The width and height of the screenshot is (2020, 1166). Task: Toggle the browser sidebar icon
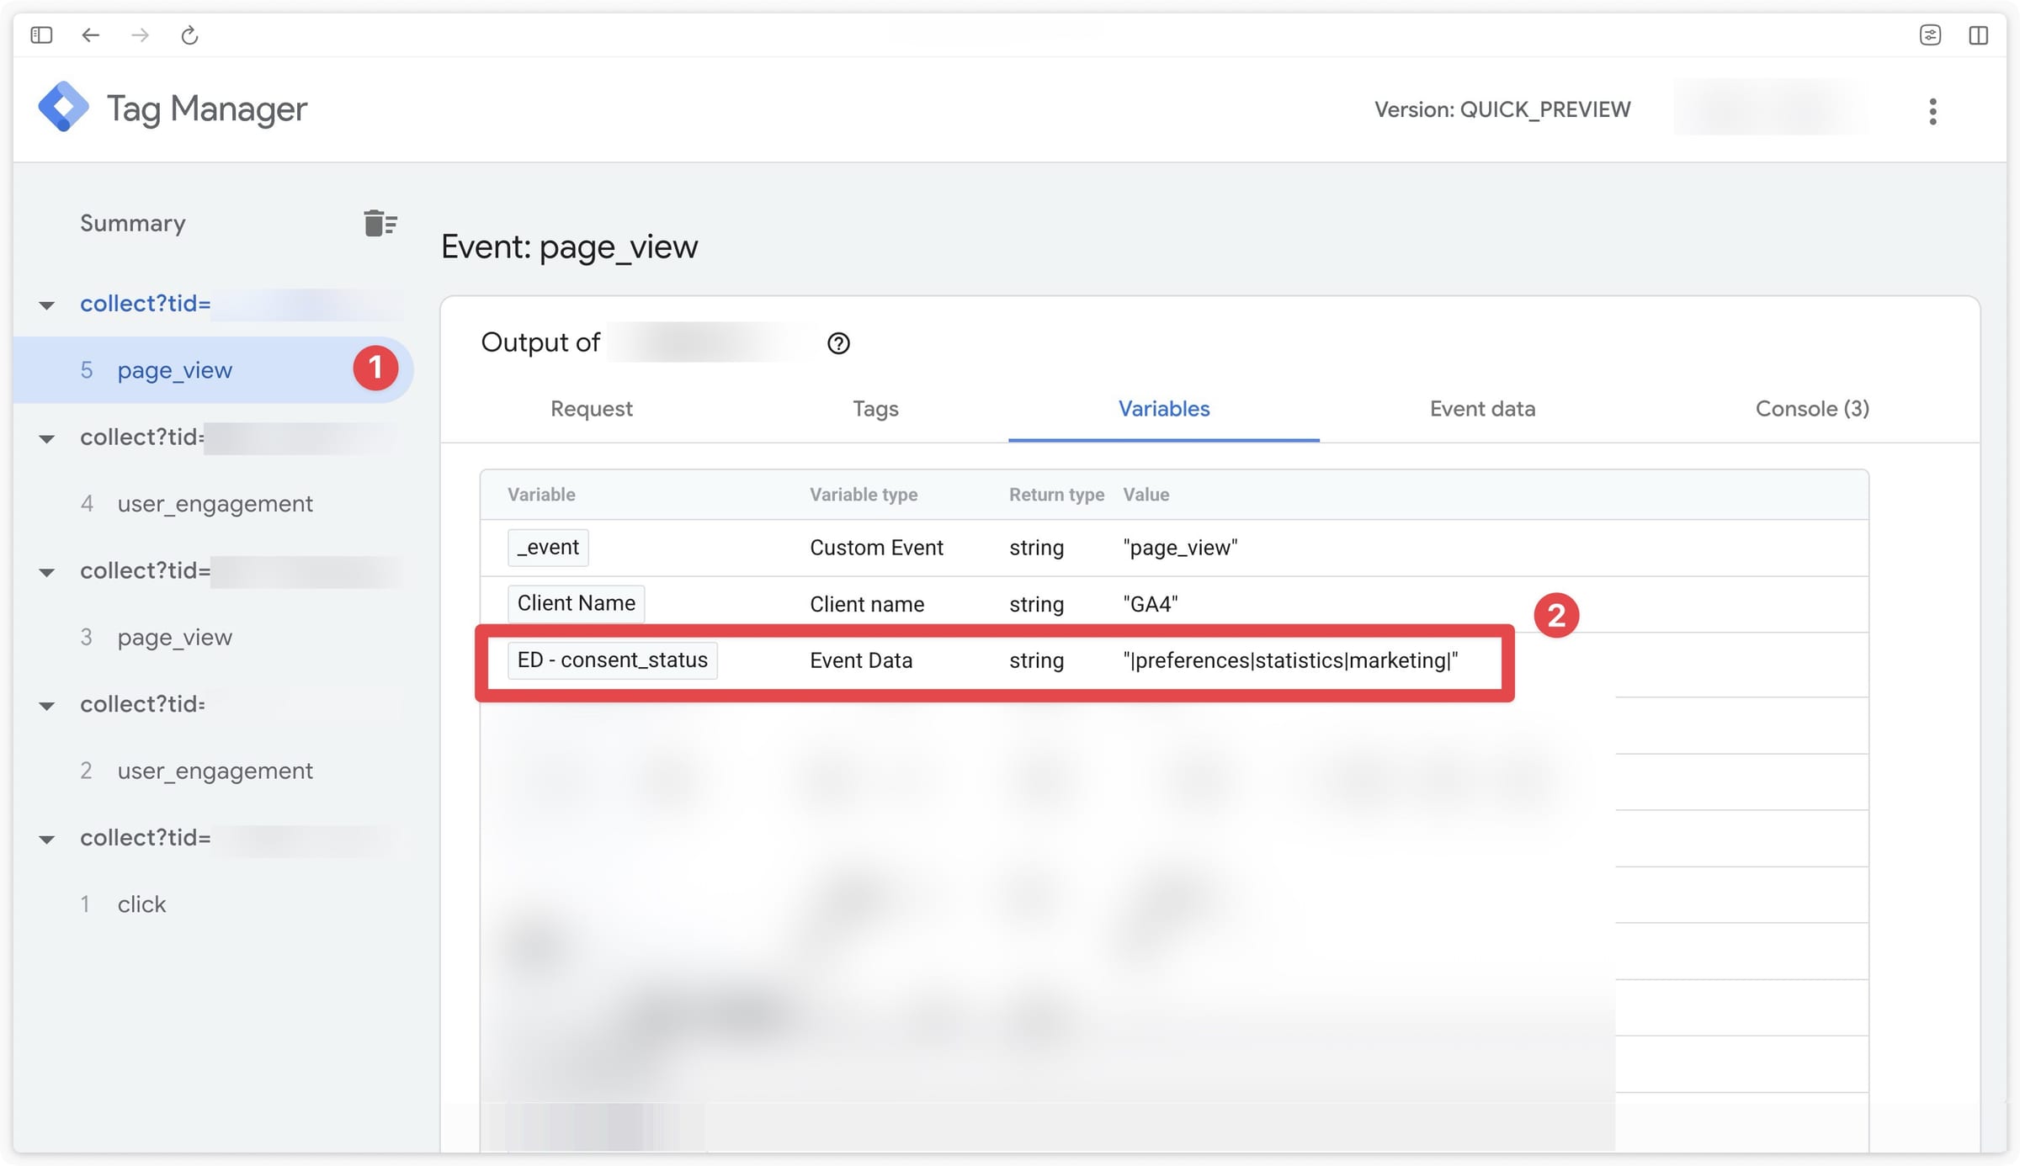pyautogui.click(x=41, y=35)
